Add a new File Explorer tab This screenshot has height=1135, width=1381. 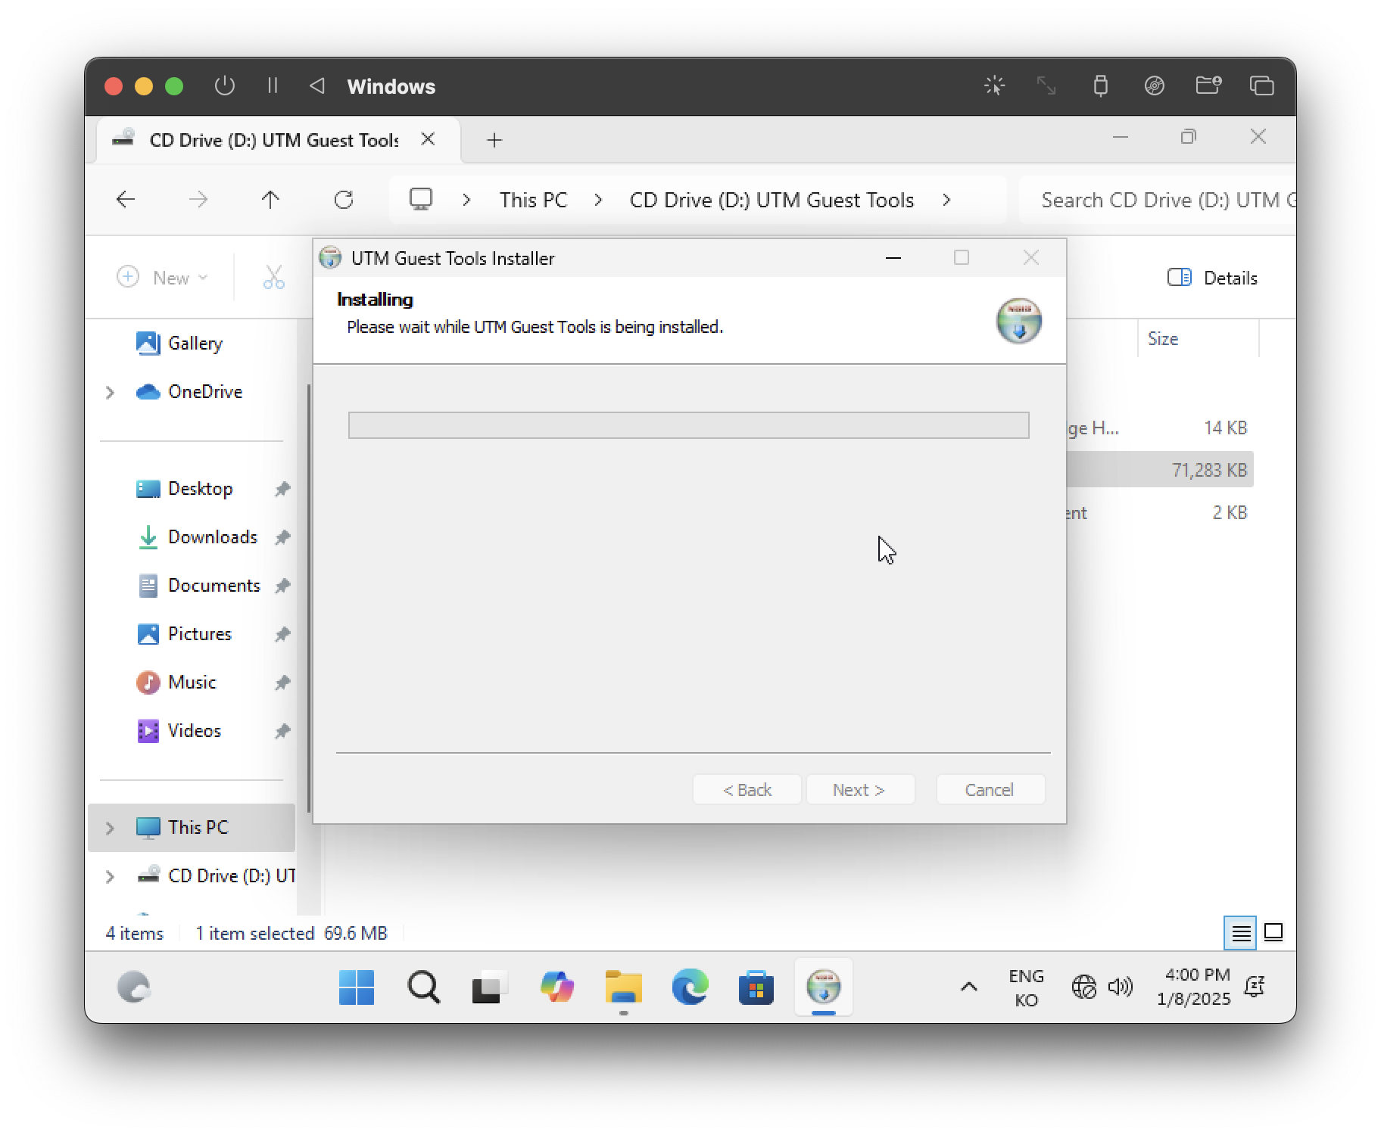pos(494,140)
